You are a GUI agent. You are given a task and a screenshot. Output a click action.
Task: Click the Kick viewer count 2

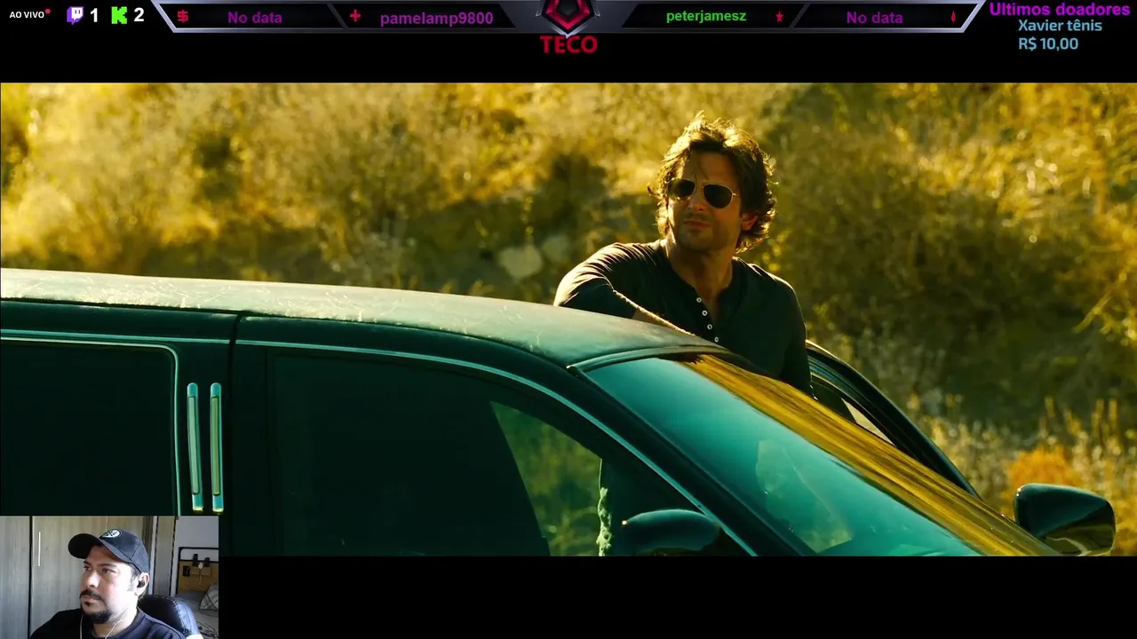tap(139, 15)
